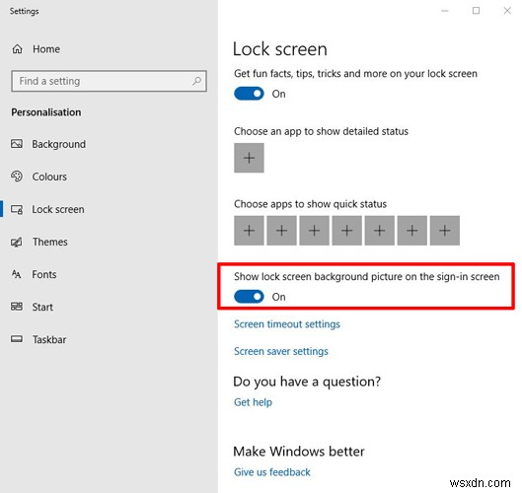Click the Start tiles icon
Image resolution: width=522 pixels, height=493 pixels.
pyautogui.click(x=17, y=307)
